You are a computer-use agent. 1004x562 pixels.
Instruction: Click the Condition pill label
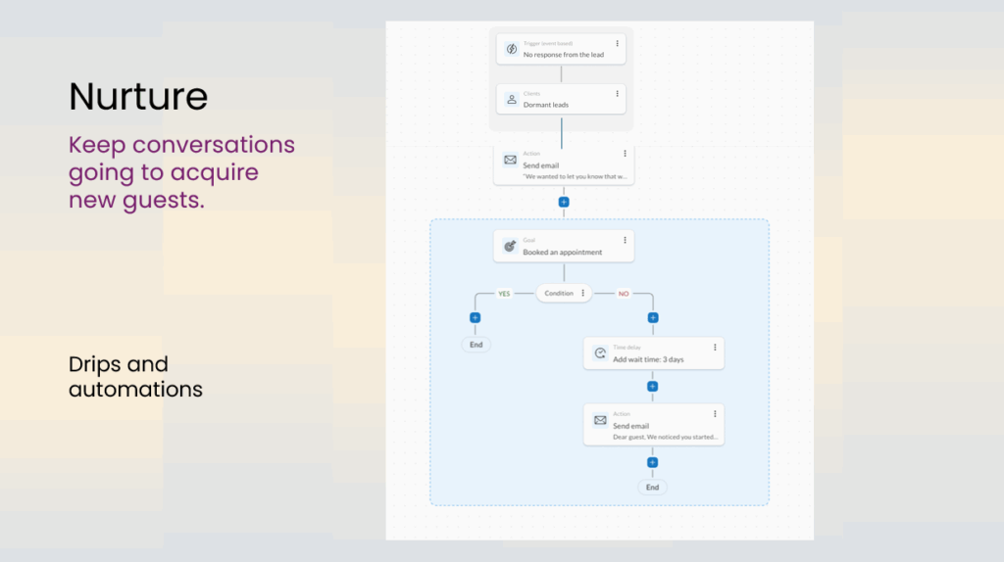click(559, 293)
